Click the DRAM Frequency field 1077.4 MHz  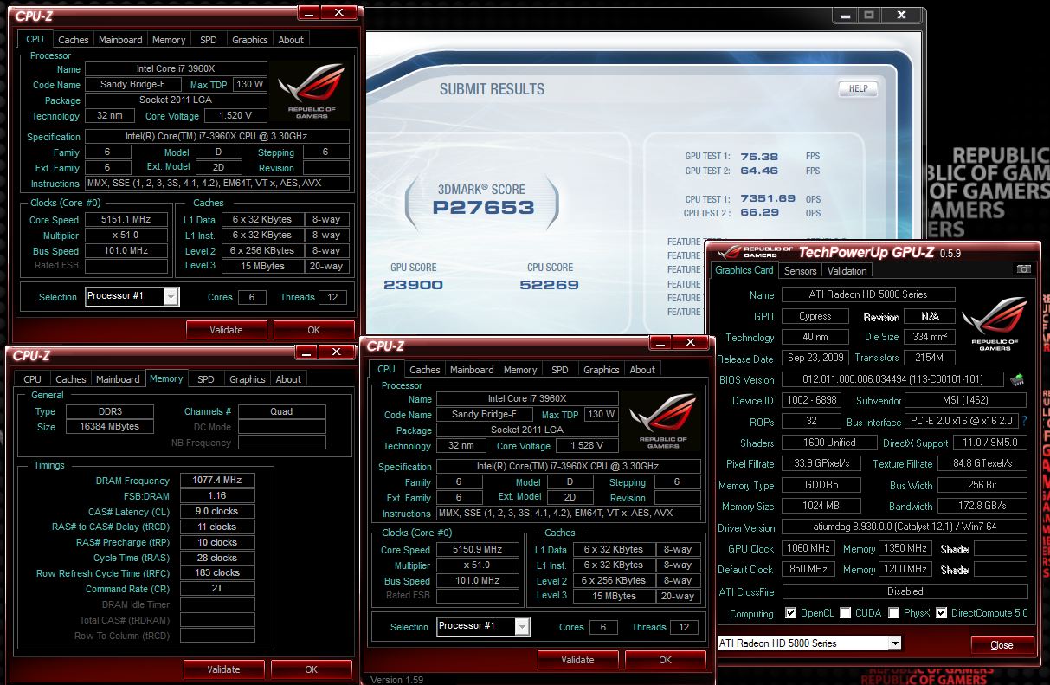[217, 481]
